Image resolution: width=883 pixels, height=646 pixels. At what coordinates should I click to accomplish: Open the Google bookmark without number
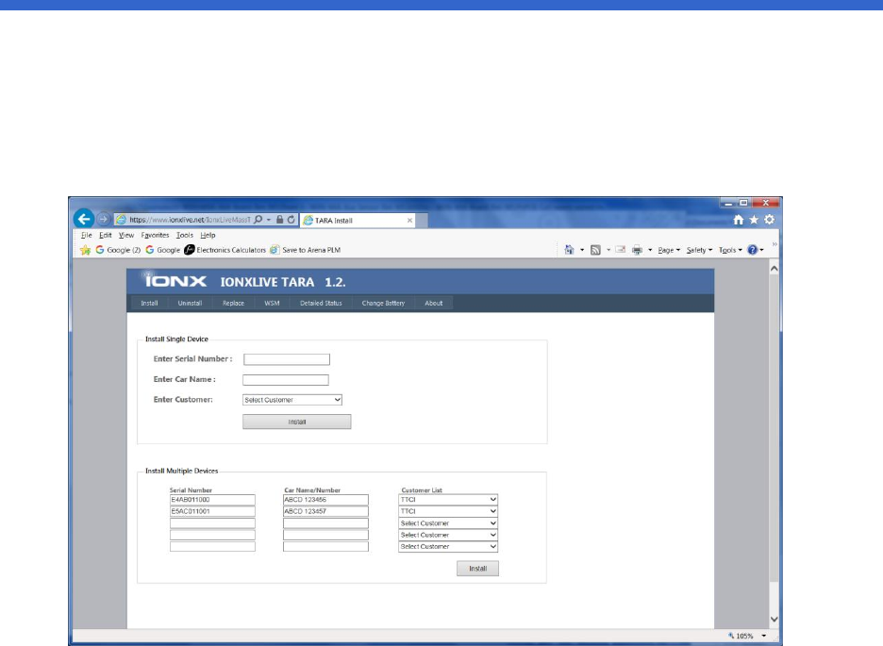(x=163, y=250)
